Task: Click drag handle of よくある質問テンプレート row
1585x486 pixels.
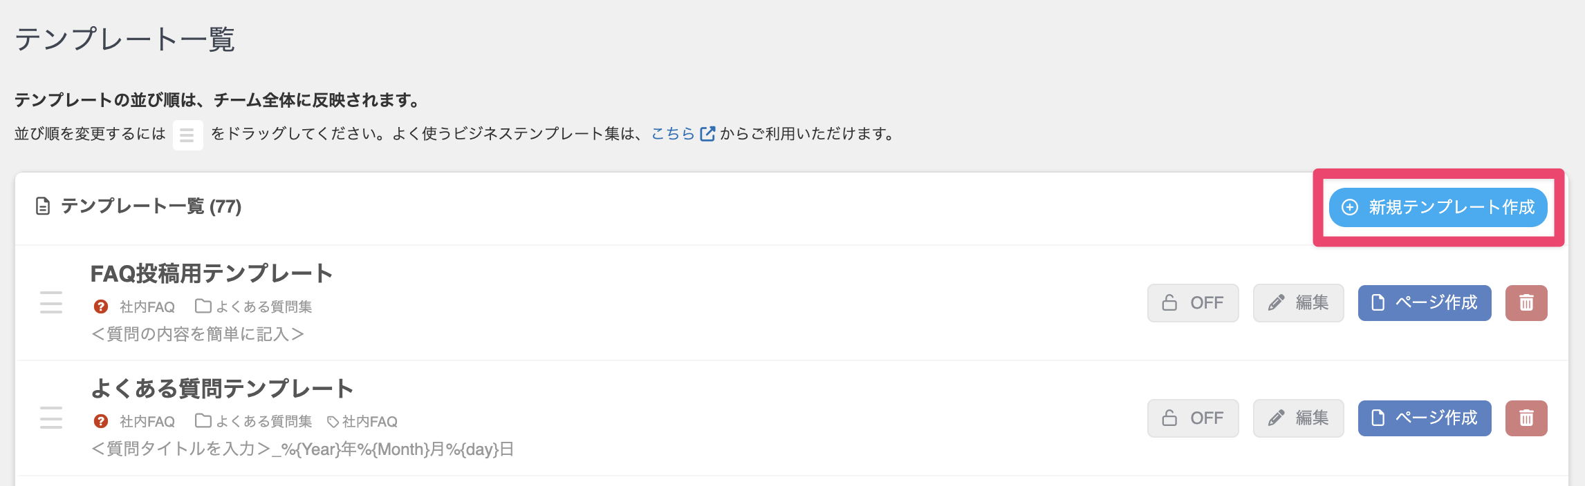Action: tap(51, 418)
